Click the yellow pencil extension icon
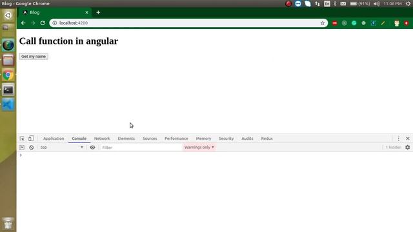This screenshot has height=232, width=413. point(383,23)
